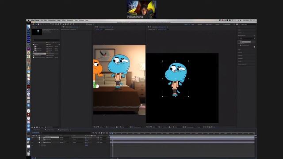Open Finder from the Dock
283x159 pixels.
pyautogui.click(x=28, y=26)
